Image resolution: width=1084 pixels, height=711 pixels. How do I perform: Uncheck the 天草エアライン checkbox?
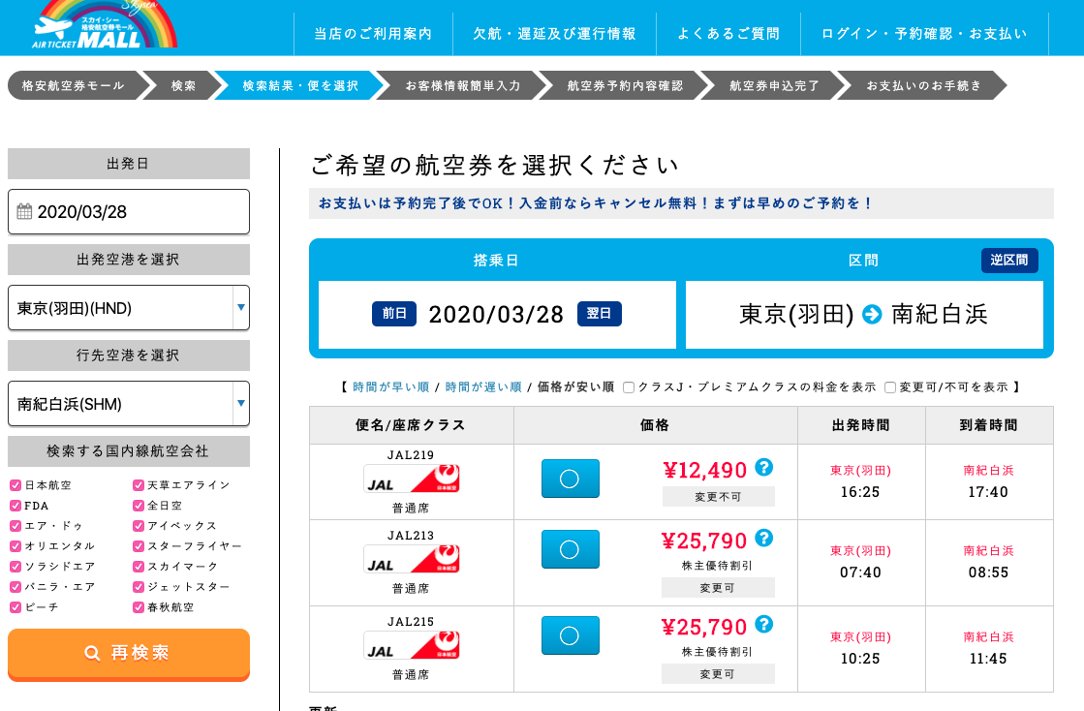click(139, 485)
